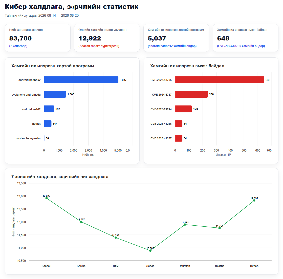Click the malware chart title heading
This screenshot has width=283, height=279.
pos(53,66)
